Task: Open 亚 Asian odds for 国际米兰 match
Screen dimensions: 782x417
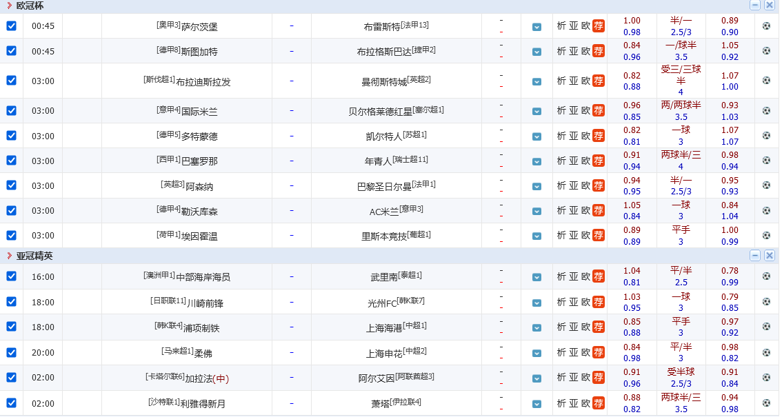Action: 573,109
